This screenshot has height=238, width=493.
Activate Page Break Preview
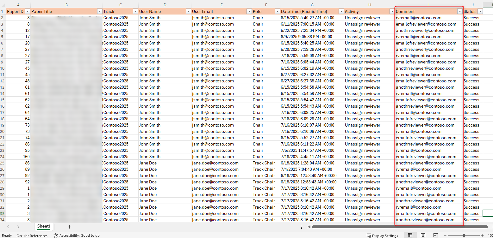pyautogui.click(x=435, y=235)
